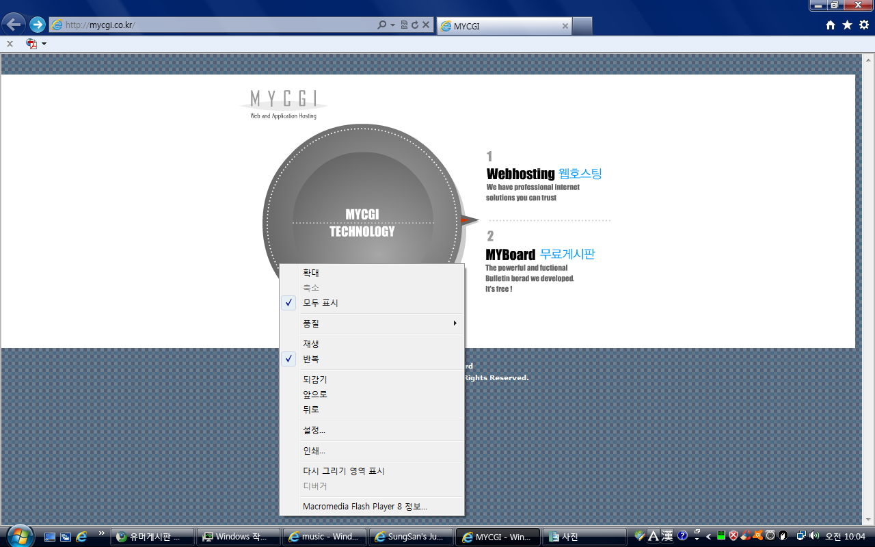875x547 pixels.
Task: Click the network connection tray icon
Action: tap(801, 536)
